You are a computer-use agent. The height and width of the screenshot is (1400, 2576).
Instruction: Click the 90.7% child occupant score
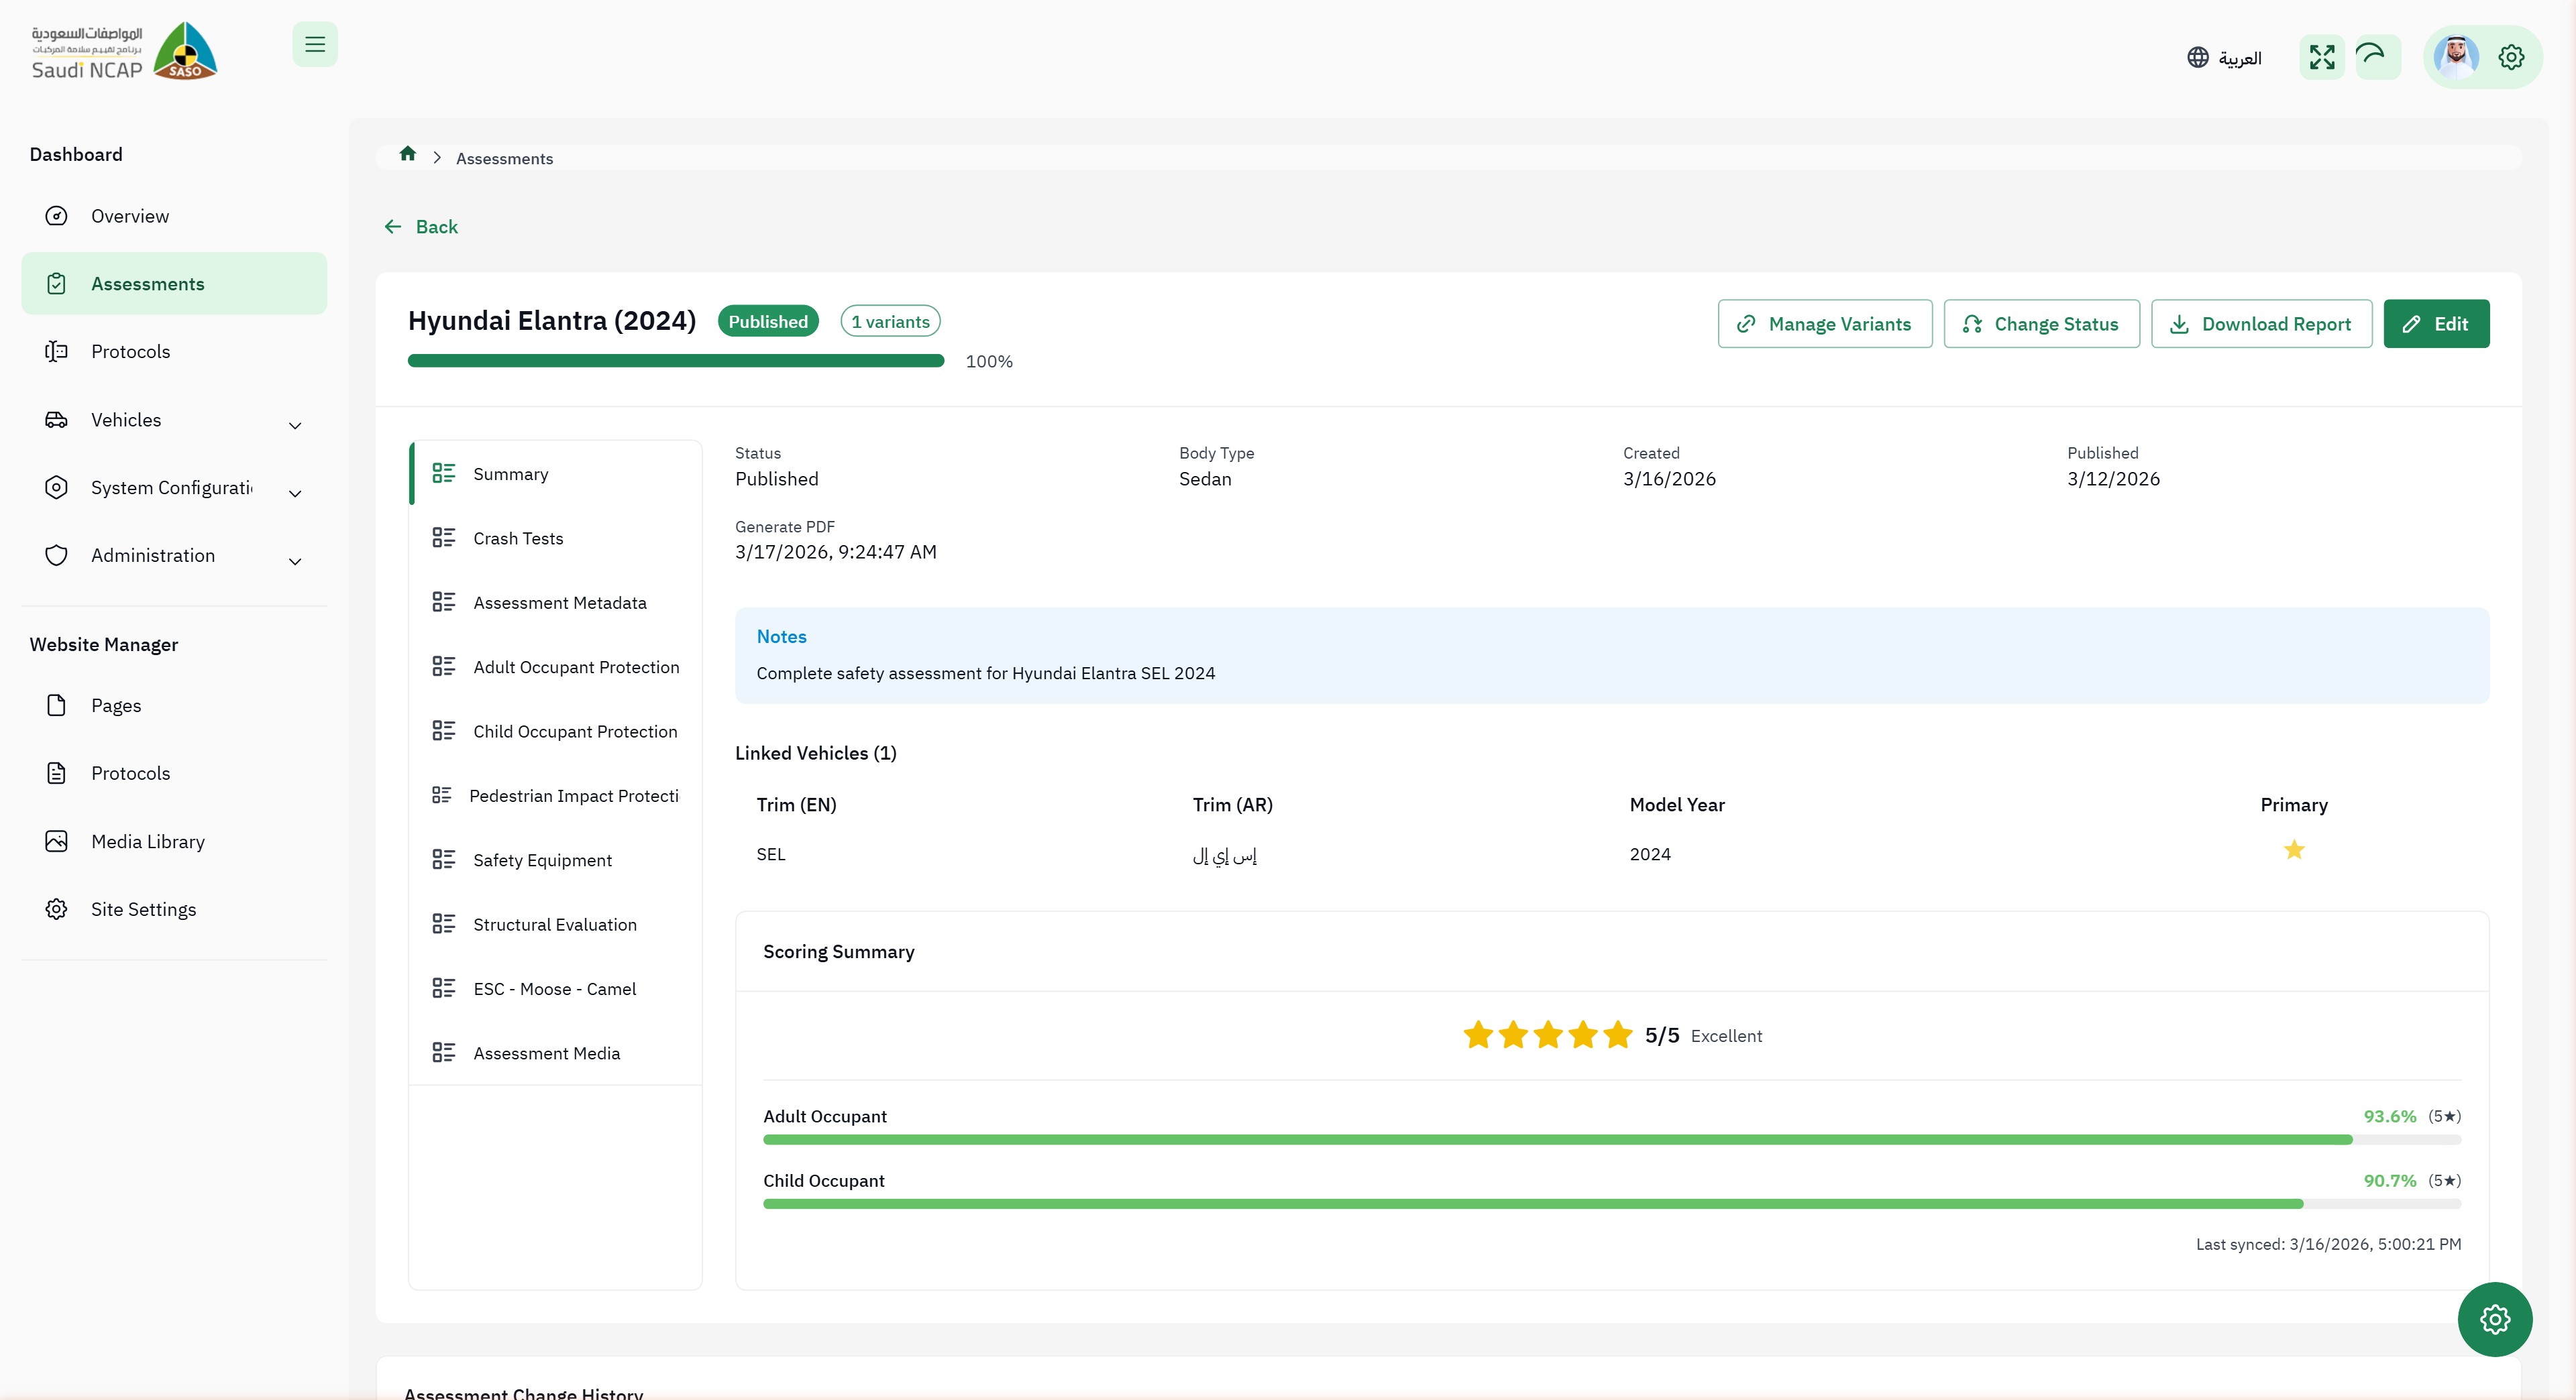click(x=2390, y=1180)
